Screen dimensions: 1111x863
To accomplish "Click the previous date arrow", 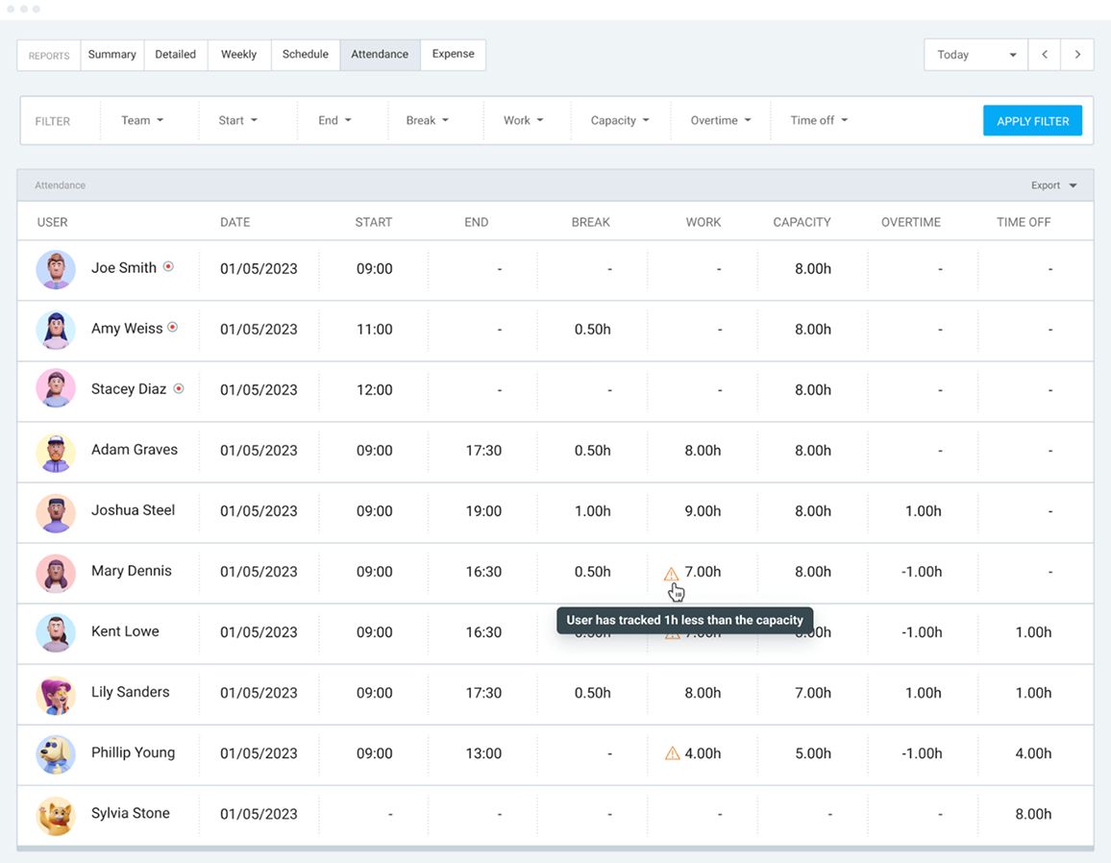I will 1045,55.
